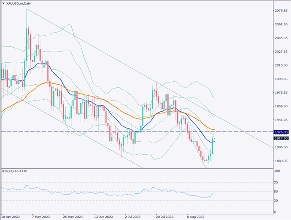Open the chart menu triangle beside XAUUSD.m
The height and width of the screenshot is (220, 291).
(x=3, y=3)
